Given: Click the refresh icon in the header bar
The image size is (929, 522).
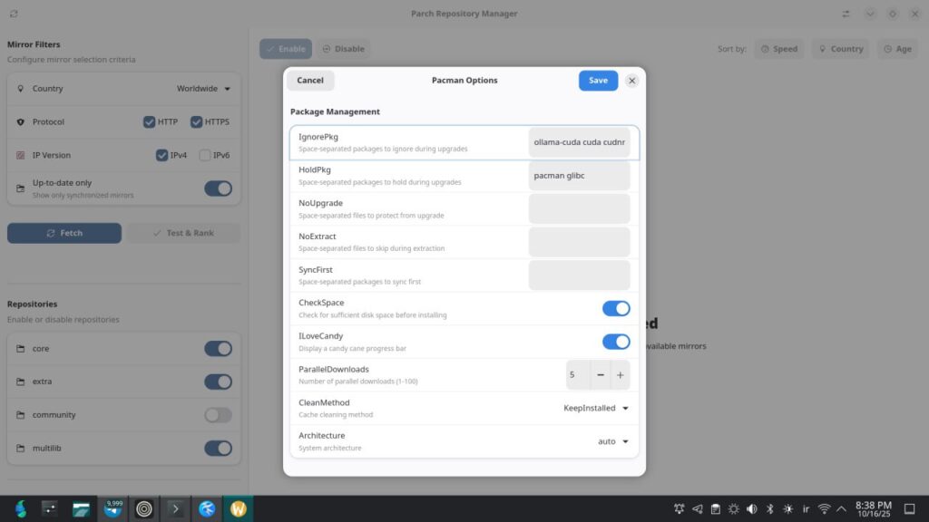Looking at the screenshot, I should point(14,14).
